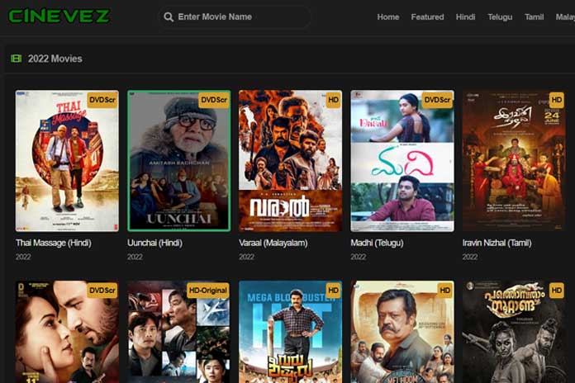Image resolution: width=575 pixels, height=383 pixels.
Task: Open the Uunchai poster thumbnail
Action: (179, 161)
